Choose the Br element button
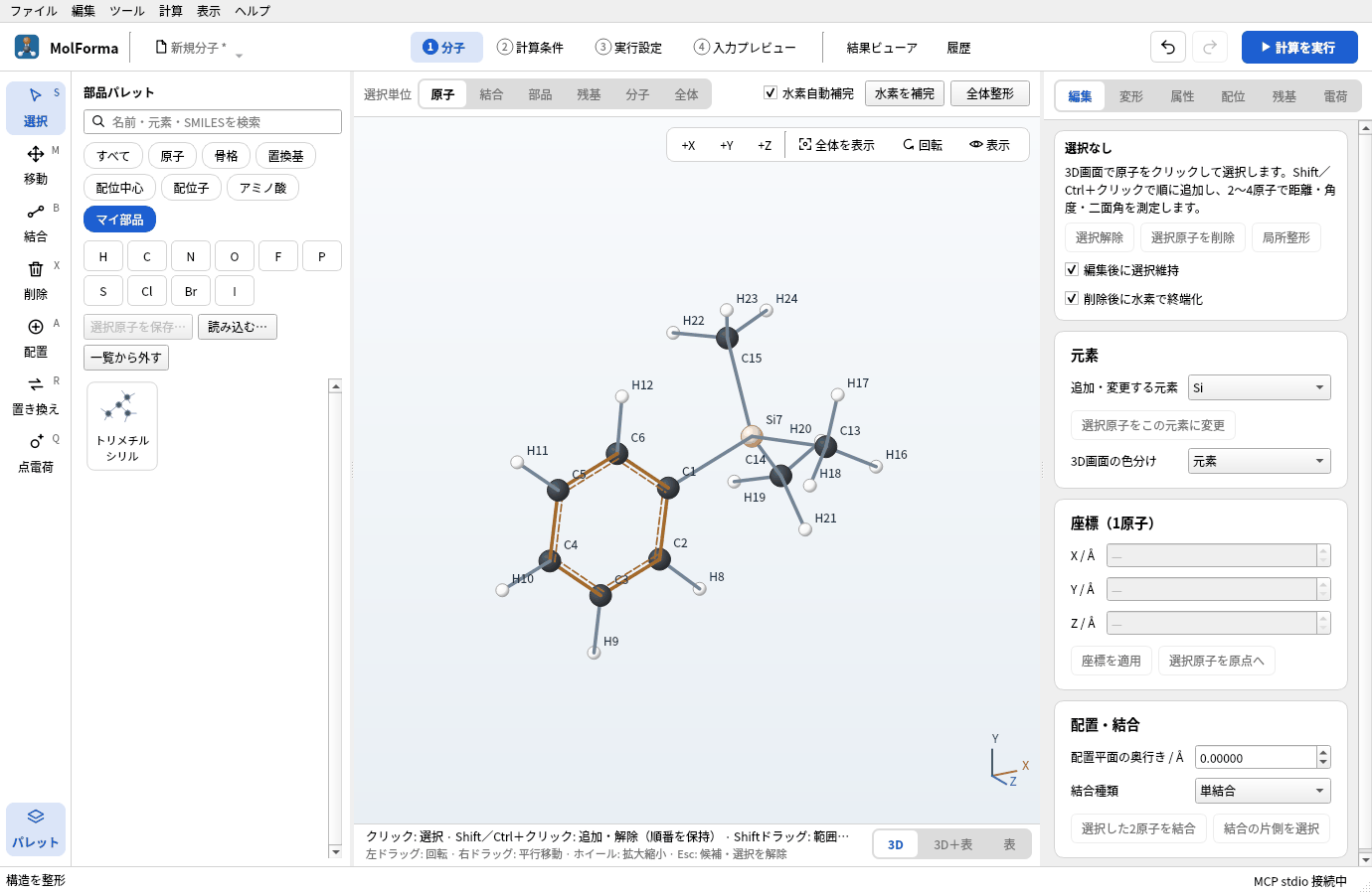1372x894 pixels. coord(191,291)
